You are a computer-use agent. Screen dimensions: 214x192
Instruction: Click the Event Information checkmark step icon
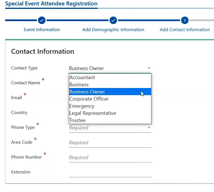click(x=42, y=20)
